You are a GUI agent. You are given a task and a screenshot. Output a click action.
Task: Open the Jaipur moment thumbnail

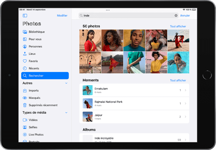[88, 117]
